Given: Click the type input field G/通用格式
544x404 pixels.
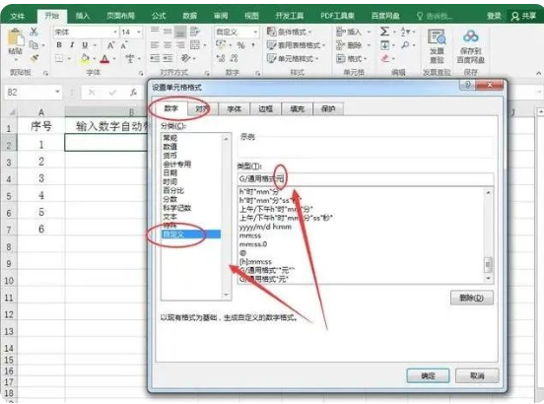Looking at the screenshot, I should tap(366, 179).
